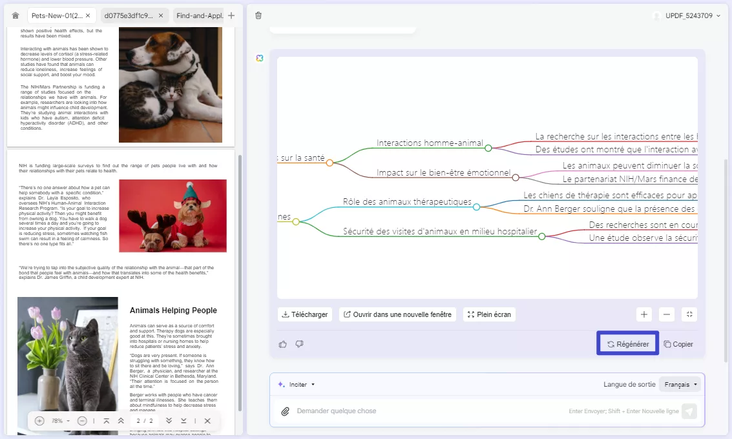Viewport: 732px width, 439px height.
Task: Click the UPDF AI assistant avatar icon
Action: 260,58
